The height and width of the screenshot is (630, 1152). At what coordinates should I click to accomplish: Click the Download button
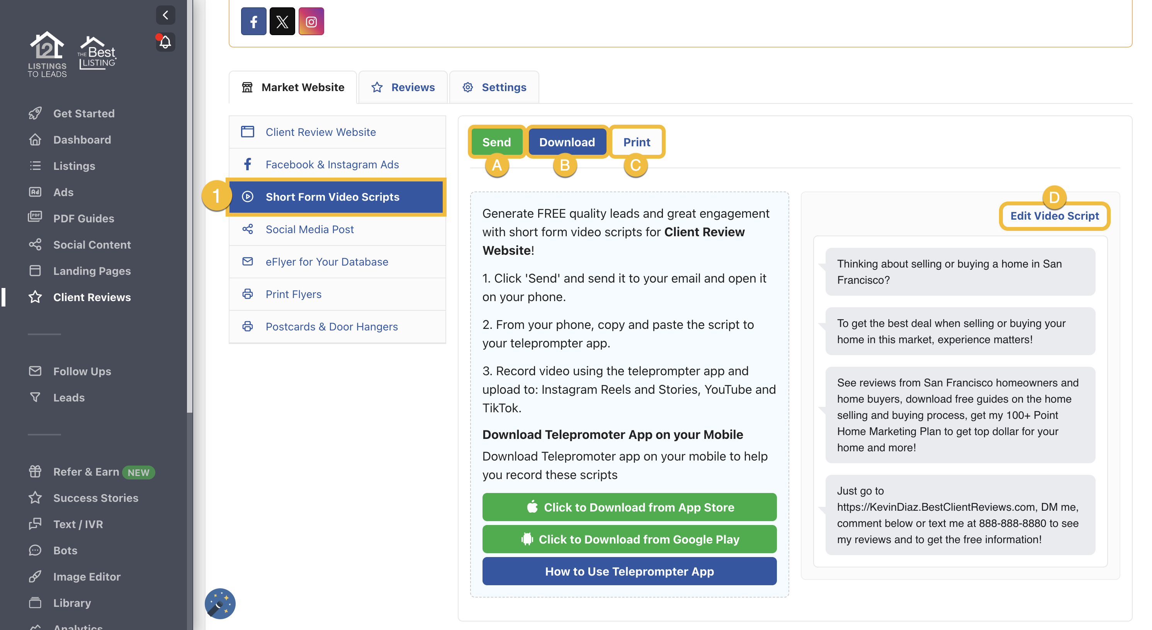[x=567, y=142]
